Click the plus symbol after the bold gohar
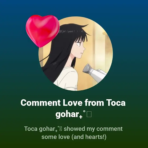Image resolution: width=148 pixels, height=148 pixels. point(81,117)
